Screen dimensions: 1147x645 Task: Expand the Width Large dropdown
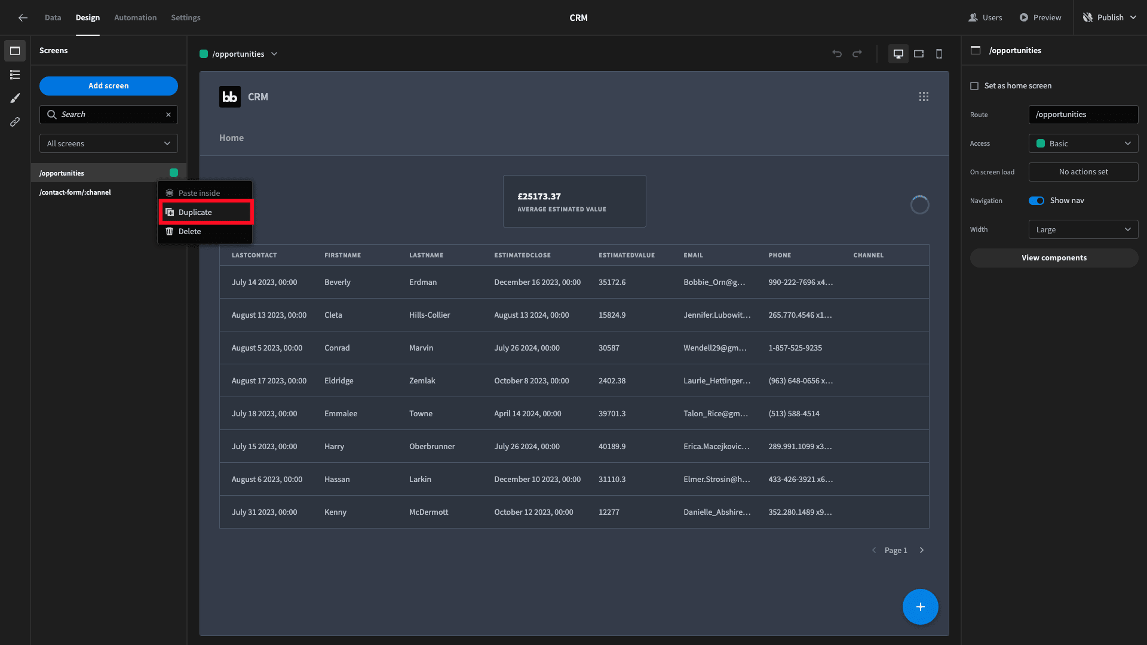[1083, 229]
